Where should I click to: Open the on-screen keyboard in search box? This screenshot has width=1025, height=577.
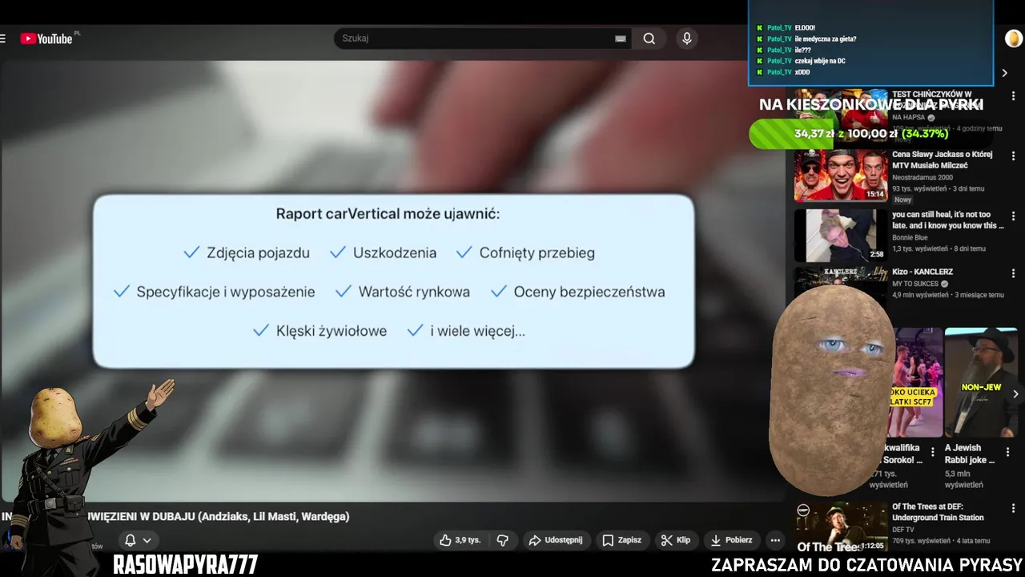621,38
